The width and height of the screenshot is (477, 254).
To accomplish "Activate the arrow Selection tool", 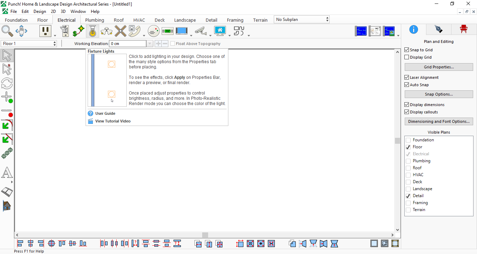I will [7, 55].
